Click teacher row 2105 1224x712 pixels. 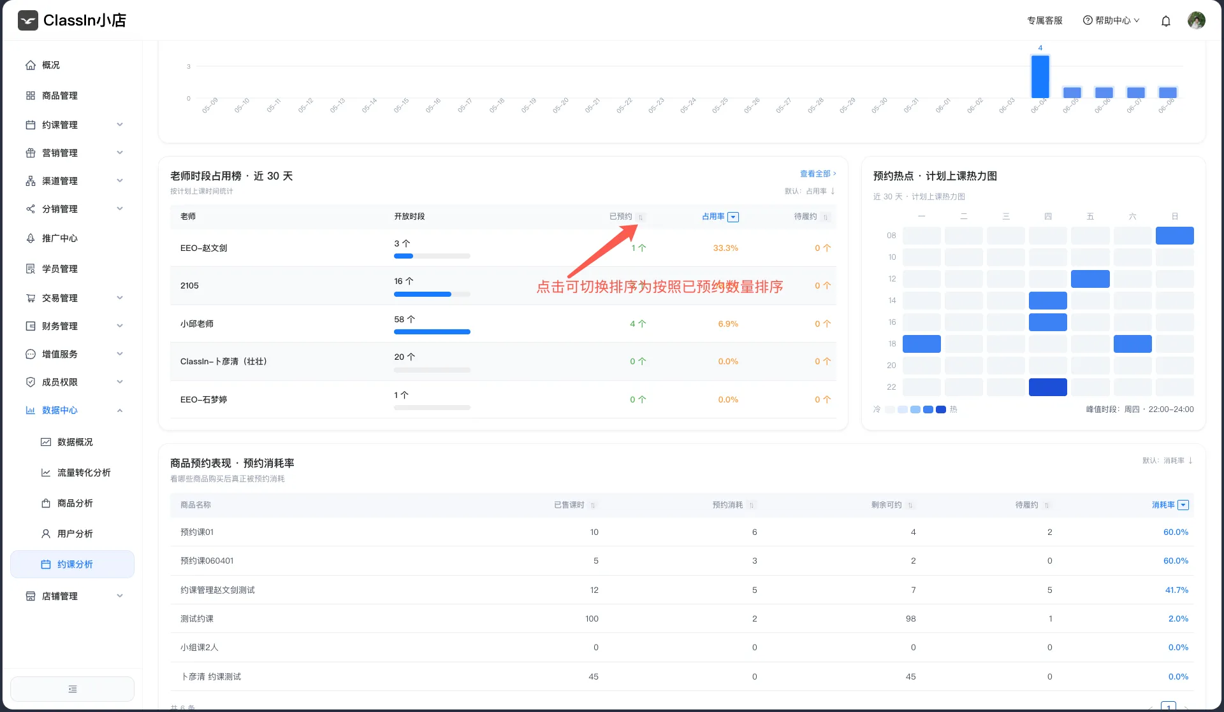(503, 286)
